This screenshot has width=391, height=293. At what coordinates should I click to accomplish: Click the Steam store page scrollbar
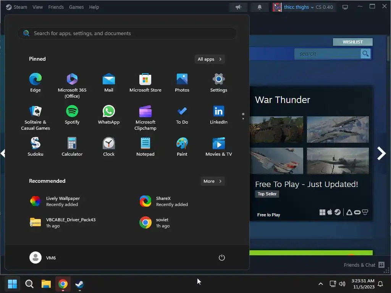pos(388,48)
